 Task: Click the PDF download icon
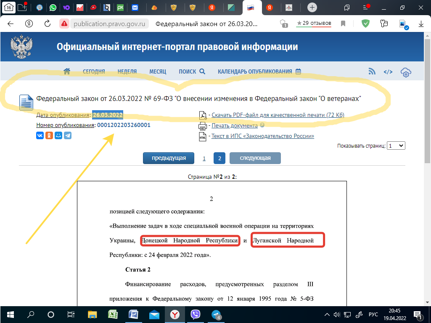(202, 115)
